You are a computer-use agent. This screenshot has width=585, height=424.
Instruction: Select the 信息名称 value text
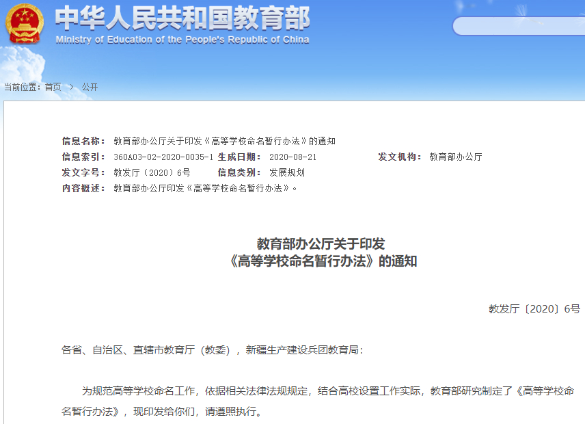coord(224,141)
